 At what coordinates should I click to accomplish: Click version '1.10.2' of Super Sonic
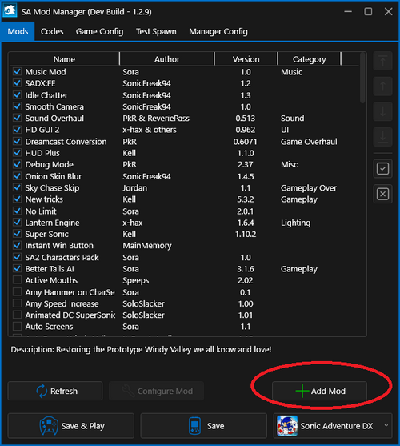tap(246, 234)
